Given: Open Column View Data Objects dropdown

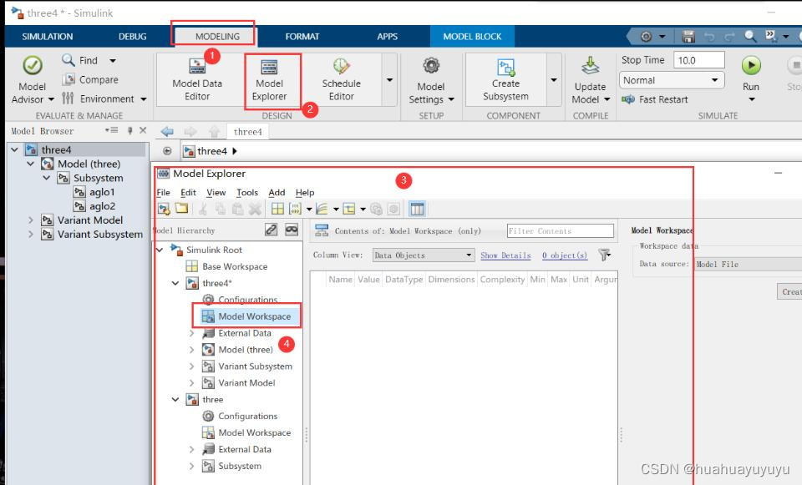Looking at the screenshot, I should pyautogui.click(x=423, y=255).
